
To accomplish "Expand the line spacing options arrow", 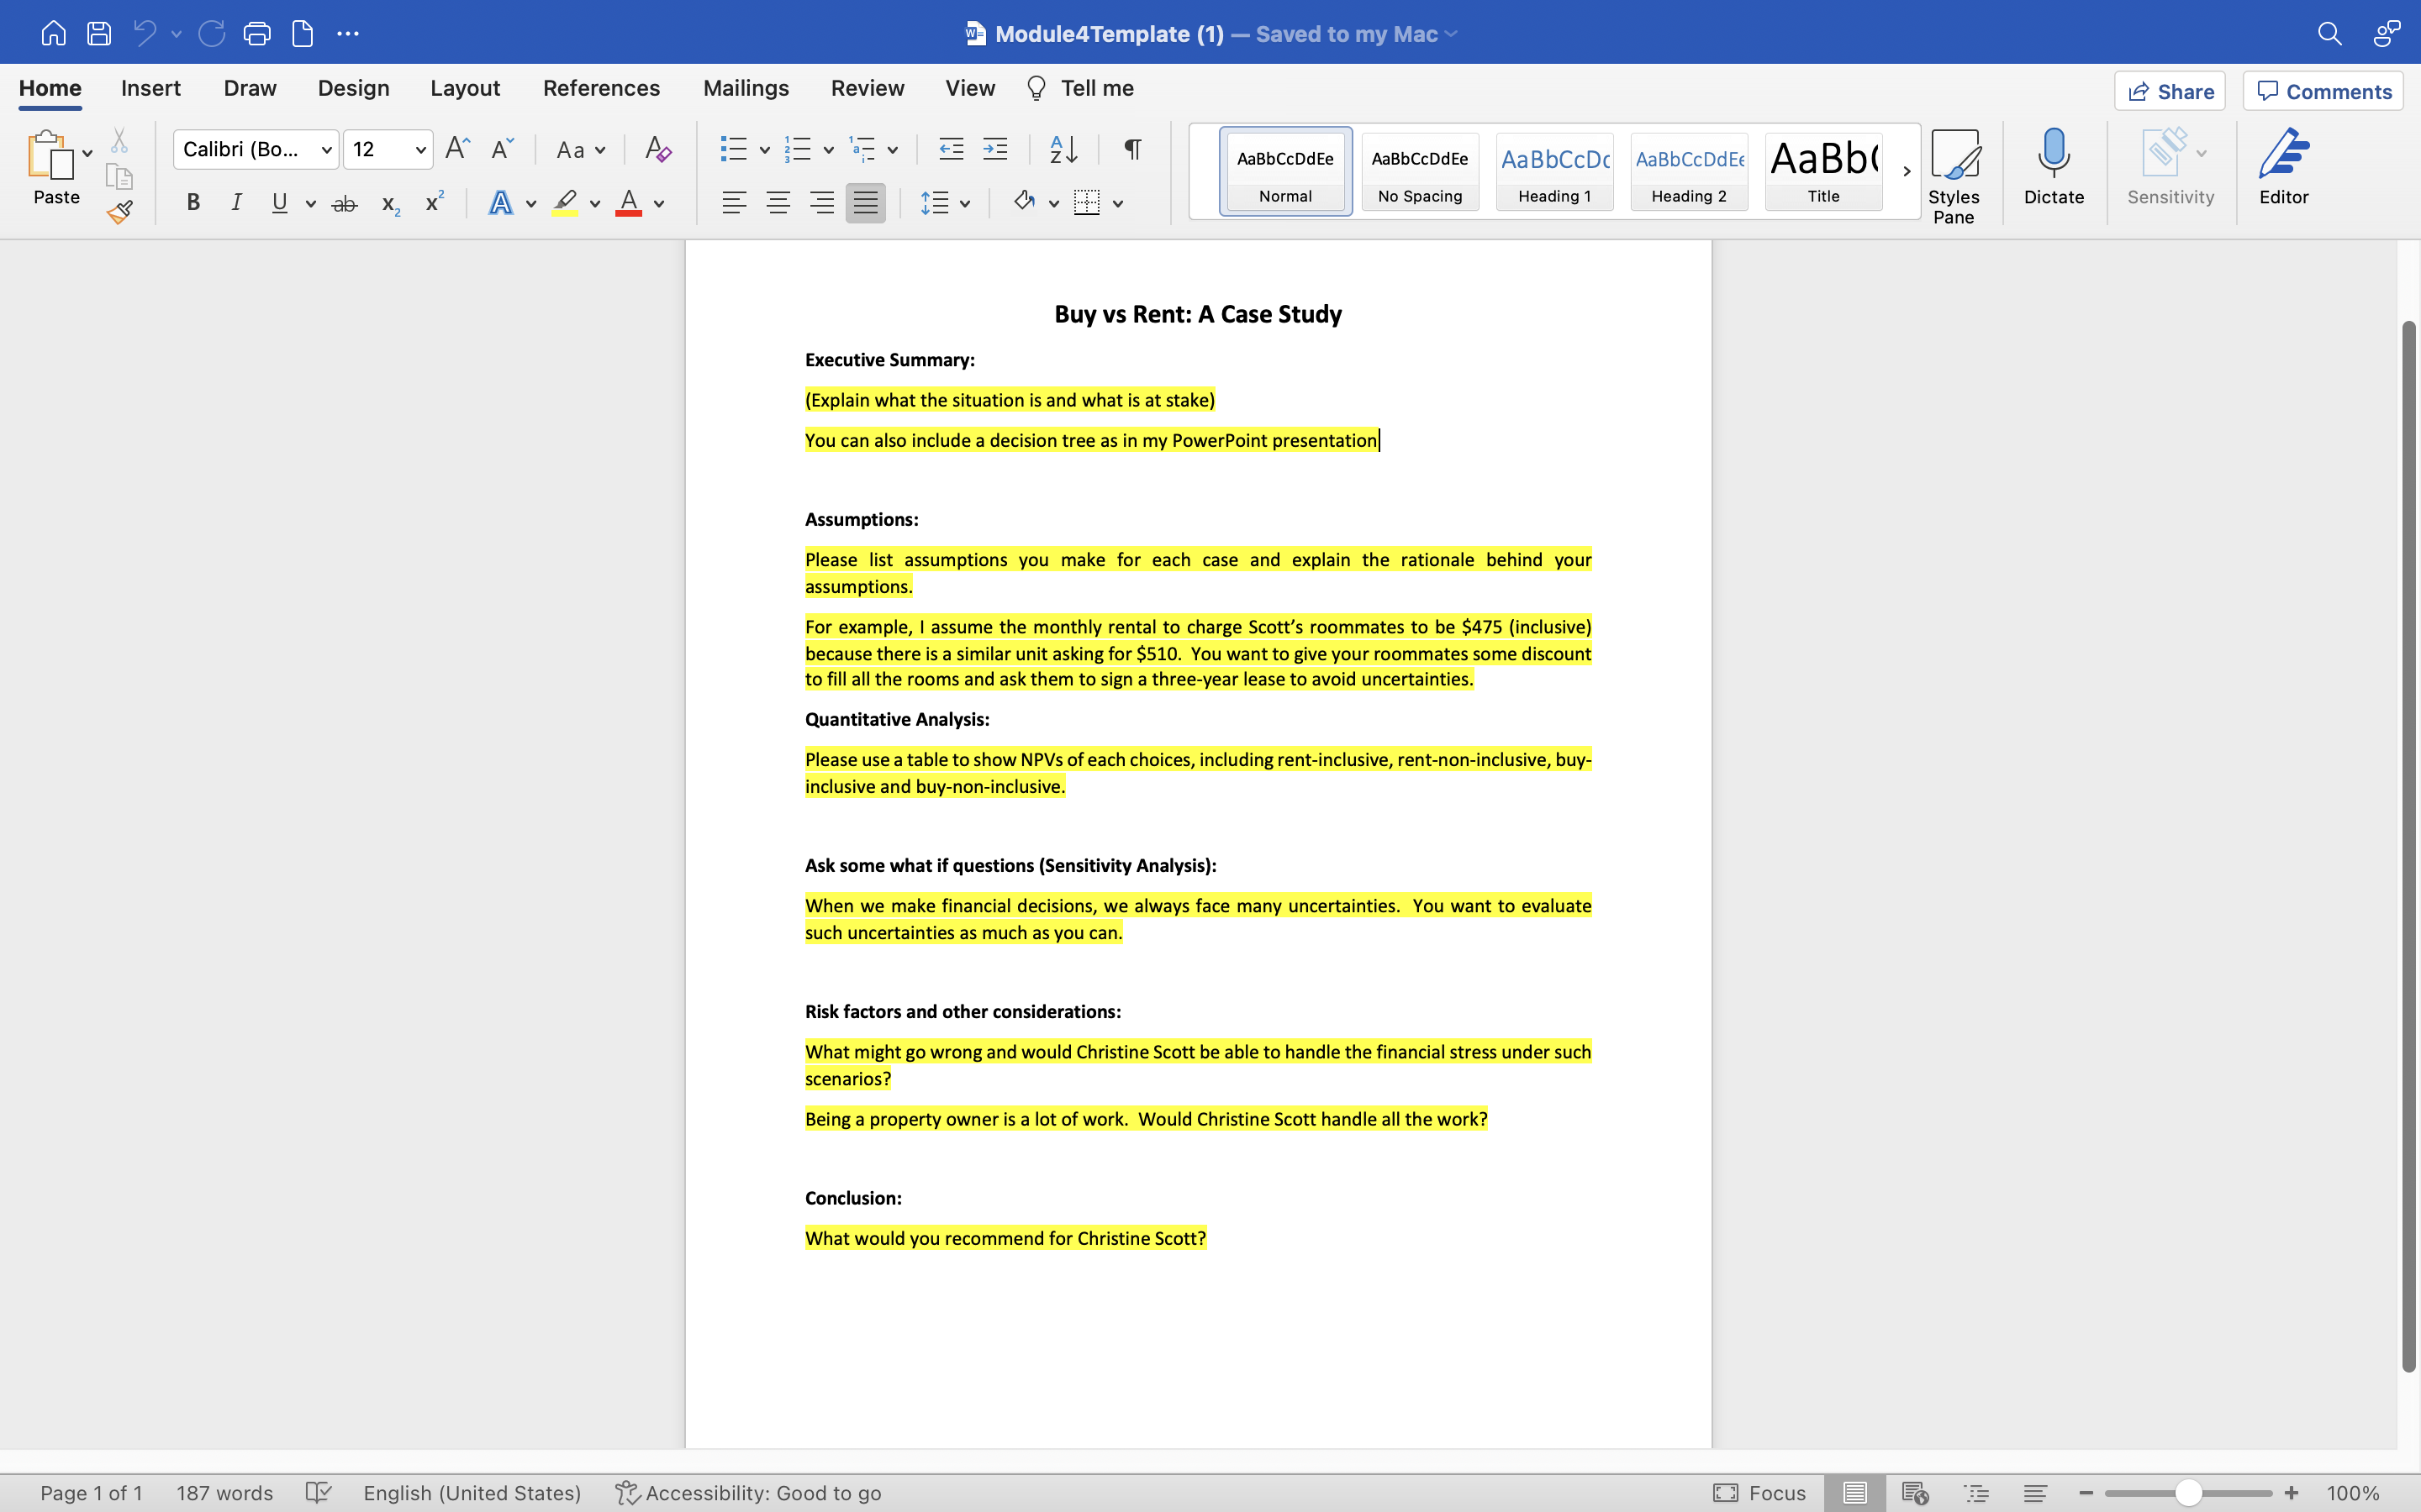I will point(964,204).
